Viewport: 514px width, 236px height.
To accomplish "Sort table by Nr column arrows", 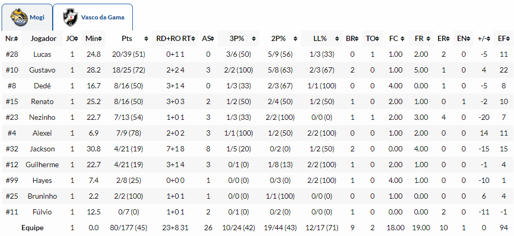I will [x=16, y=39].
